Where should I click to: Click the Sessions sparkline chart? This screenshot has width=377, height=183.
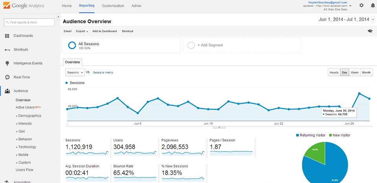coord(87,153)
